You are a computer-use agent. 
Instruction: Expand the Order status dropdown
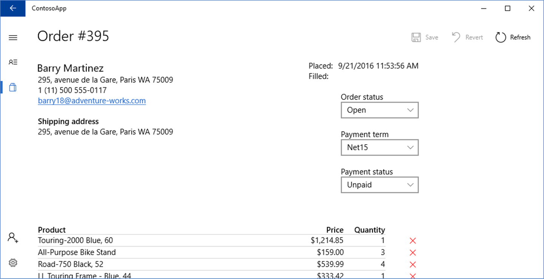coord(379,110)
